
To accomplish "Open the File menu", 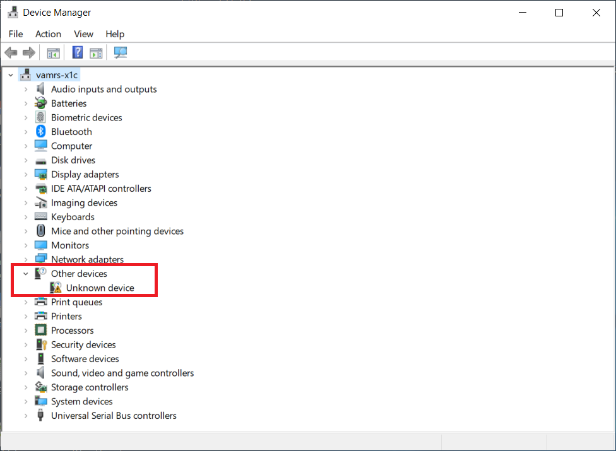I will (x=15, y=34).
